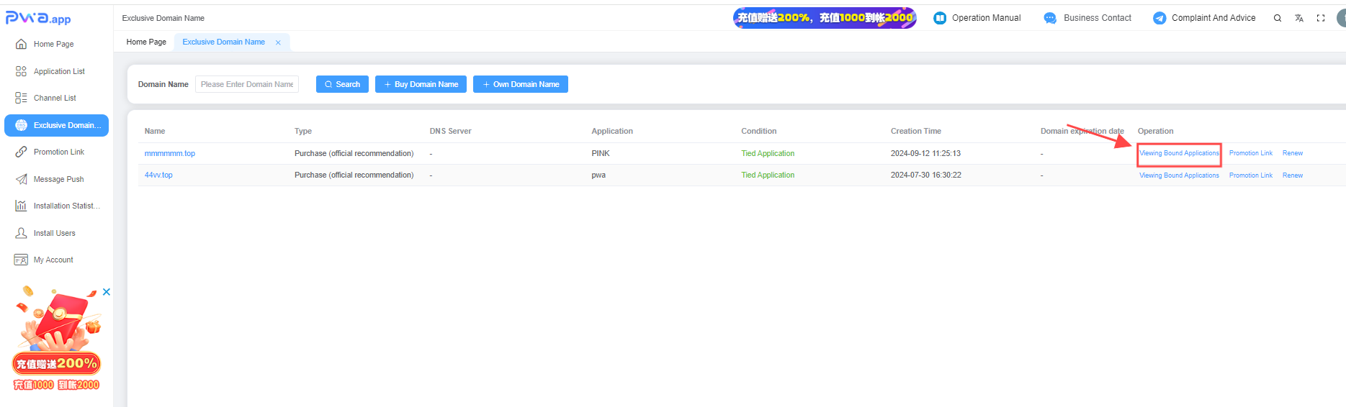Switch to the Home Page tab
This screenshot has height=407, width=1346.
[x=146, y=42]
